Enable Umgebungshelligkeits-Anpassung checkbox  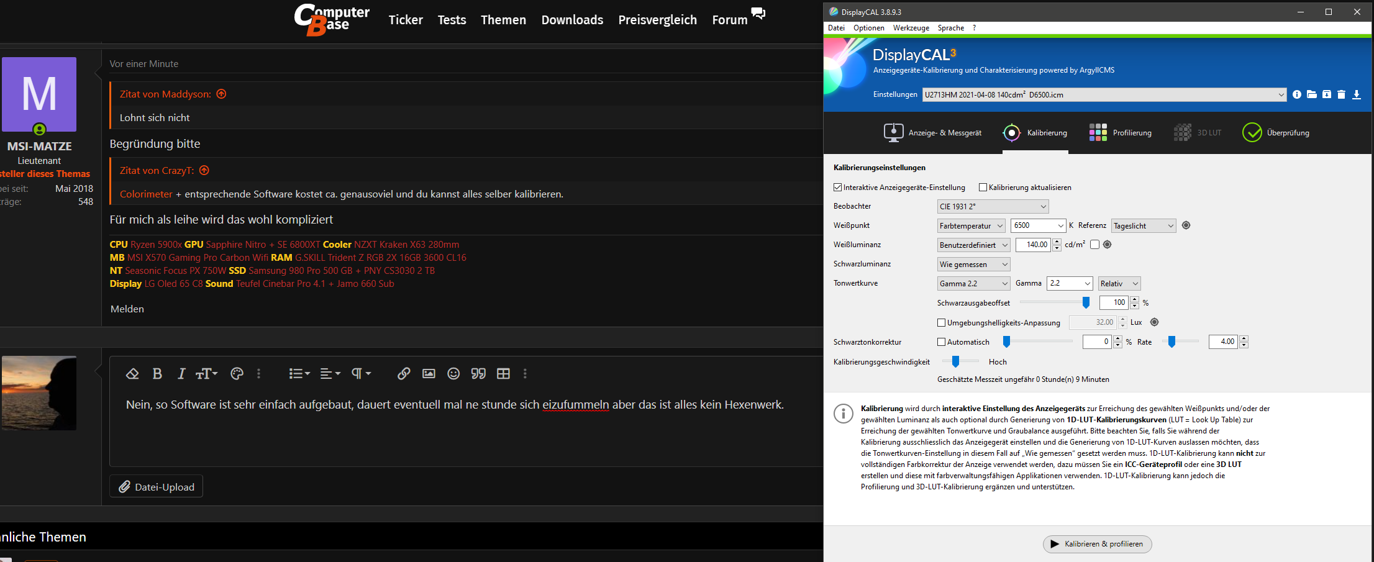tap(941, 323)
